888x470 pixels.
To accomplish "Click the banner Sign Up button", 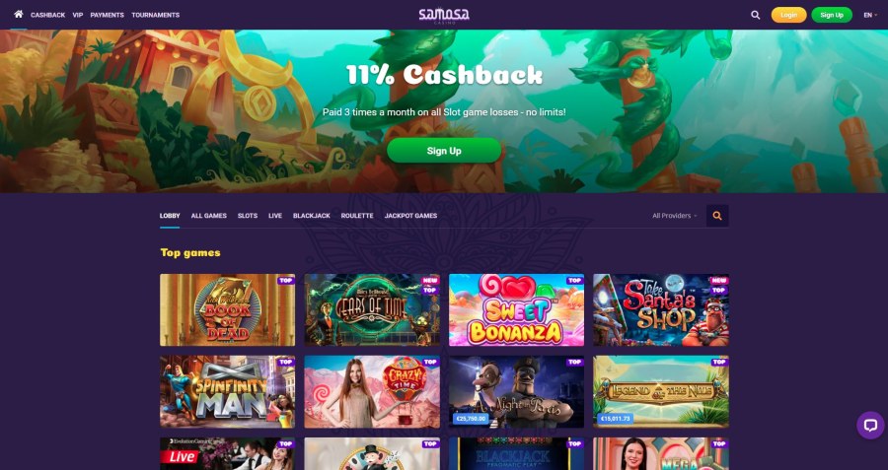I will 444,151.
